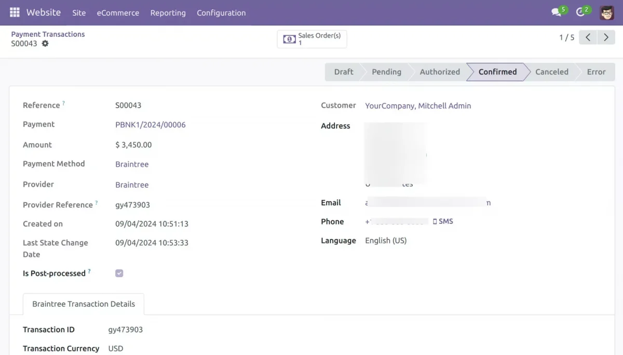Open the apps grid home menu
Viewport: 623px width, 355px height.
[x=15, y=12]
